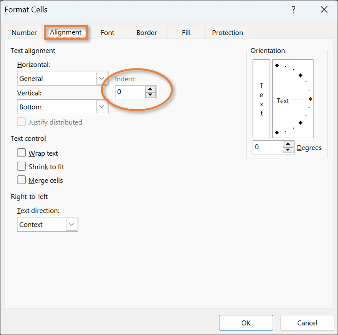Click the top diamond on orientation dial
Screen dimensions: 338x335
[x=277, y=65]
